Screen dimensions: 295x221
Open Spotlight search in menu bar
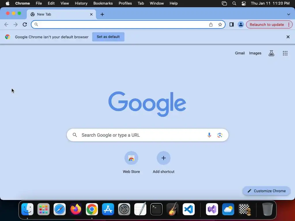tap(234, 3)
